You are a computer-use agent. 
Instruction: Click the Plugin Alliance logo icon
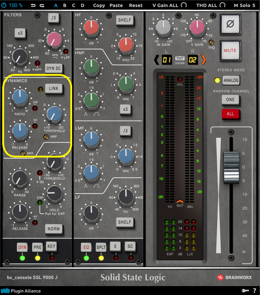click(5, 291)
